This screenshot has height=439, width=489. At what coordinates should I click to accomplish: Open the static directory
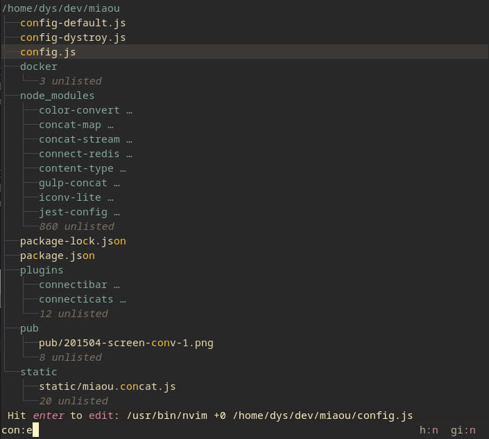coord(39,372)
